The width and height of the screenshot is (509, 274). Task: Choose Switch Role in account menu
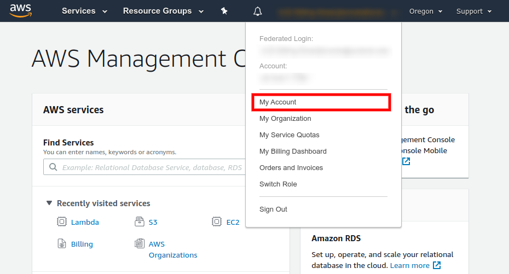(278, 184)
